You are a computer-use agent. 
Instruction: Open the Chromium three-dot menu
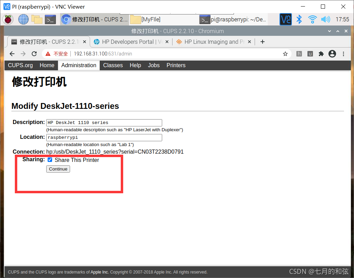point(343,54)
